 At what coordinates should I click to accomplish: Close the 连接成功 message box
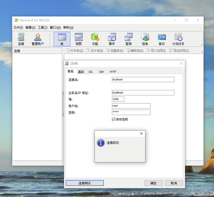(x=141, y=134)
